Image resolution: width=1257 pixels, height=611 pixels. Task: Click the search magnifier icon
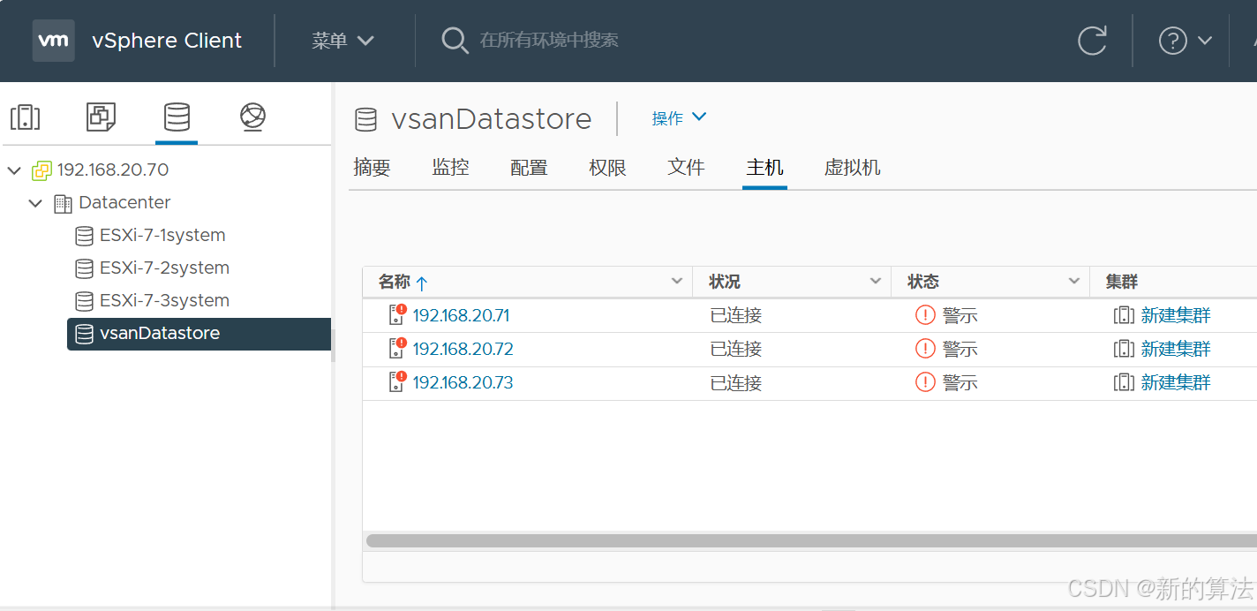click(x=455, y=41)
